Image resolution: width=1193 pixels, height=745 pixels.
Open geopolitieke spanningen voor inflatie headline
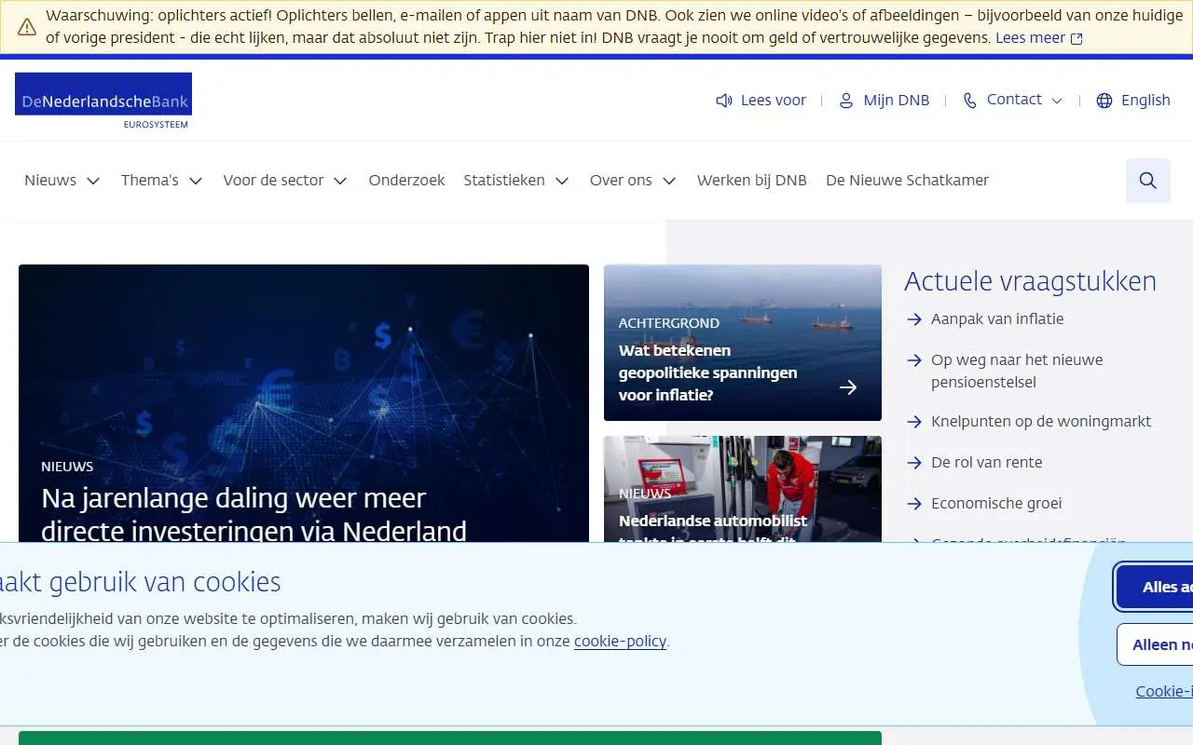[708, 372]
